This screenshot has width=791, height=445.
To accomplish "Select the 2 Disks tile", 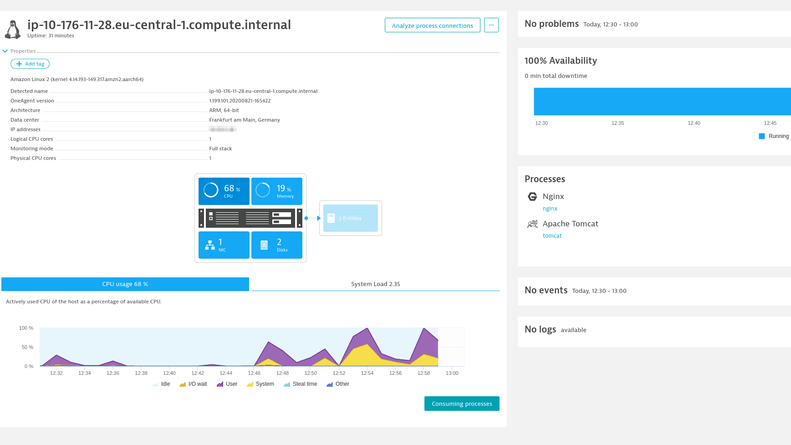I will 277,245.
